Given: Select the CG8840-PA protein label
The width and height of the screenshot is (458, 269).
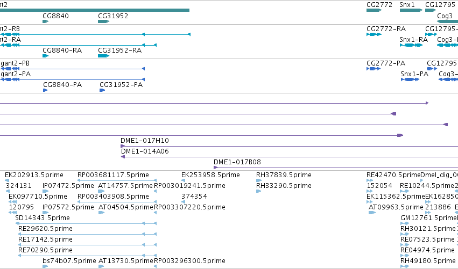Looking at the screenshot, I should point(62,84).
